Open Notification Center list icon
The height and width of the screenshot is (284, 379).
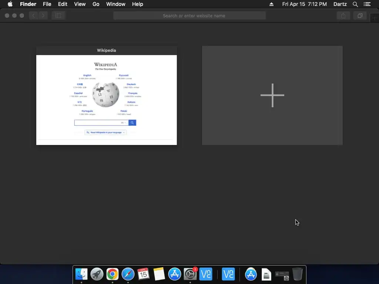367,4
